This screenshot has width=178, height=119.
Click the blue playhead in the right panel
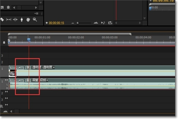pyautogui.click(x=150, y=8)
